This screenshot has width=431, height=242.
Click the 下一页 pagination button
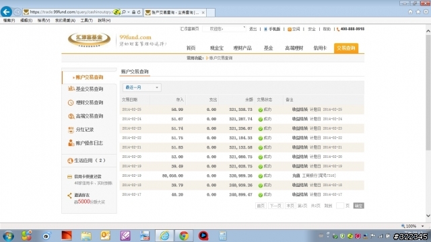275,206
